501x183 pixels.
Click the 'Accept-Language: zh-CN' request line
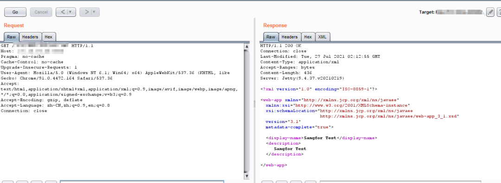click(x=55, y=105)
